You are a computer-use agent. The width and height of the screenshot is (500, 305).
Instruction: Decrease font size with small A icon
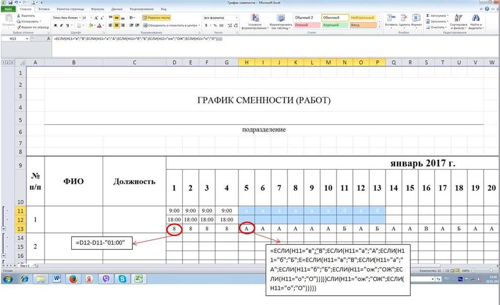click(102, 18)
